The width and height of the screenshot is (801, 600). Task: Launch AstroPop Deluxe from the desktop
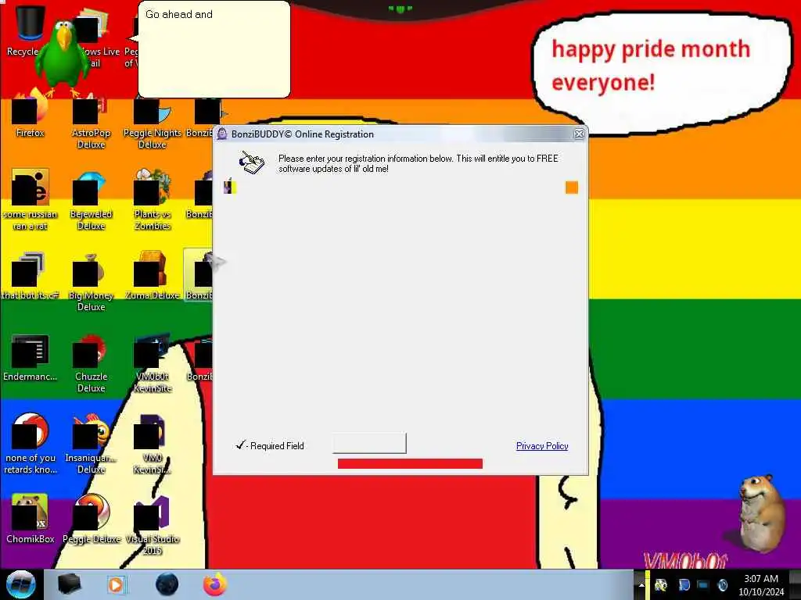pos(91,120)
